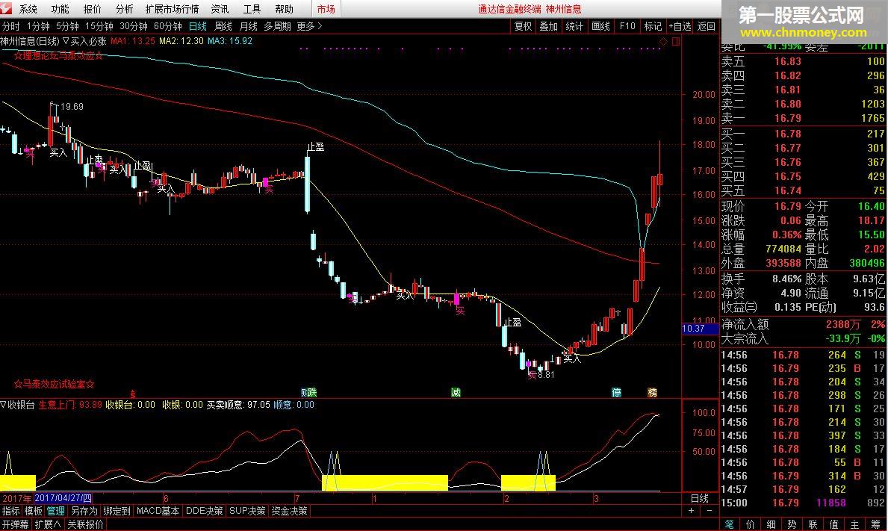The width and height of the screenshot is (888, 531).
Task: Click the diamond icon above the chart
Action: (x=663, y=41)
